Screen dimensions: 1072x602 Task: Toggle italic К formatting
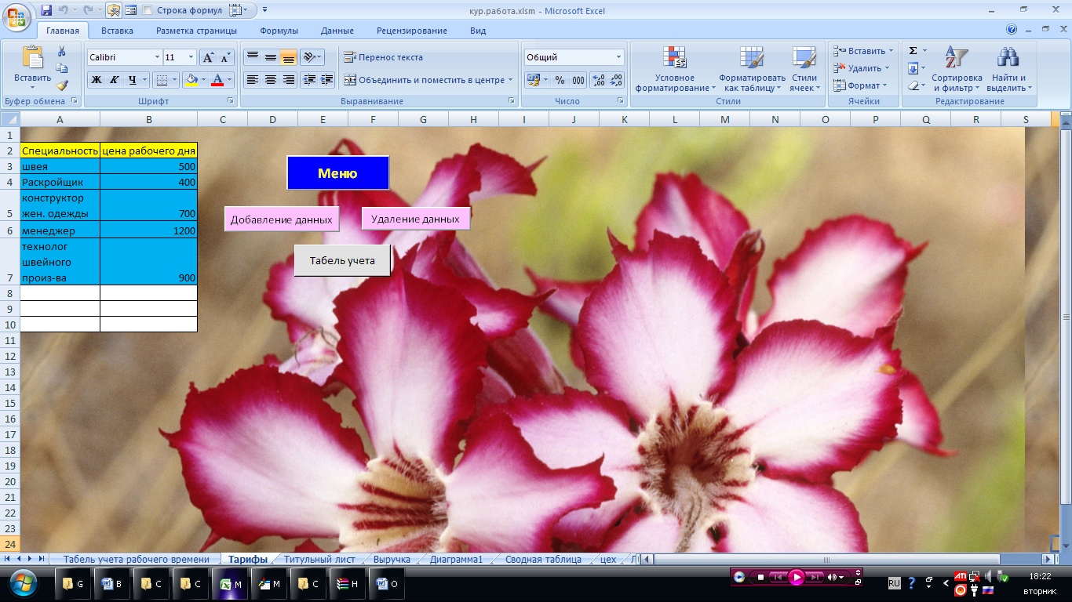tap(114, 80)
